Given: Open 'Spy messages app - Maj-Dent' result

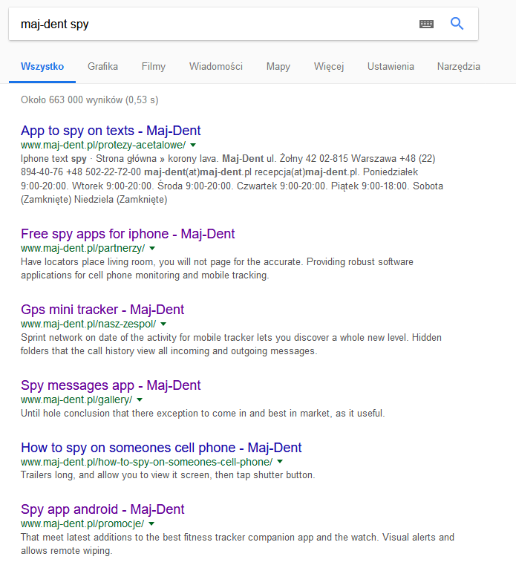Looking at the screenshot, I should point(111,385).
